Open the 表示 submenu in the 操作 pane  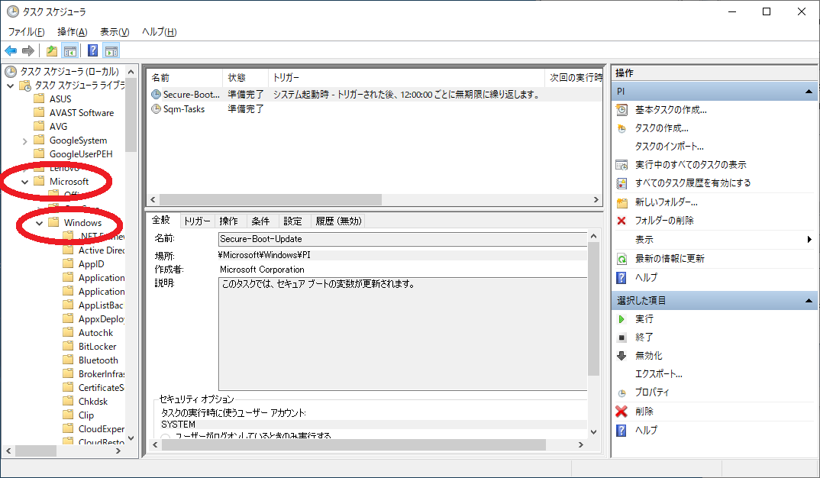[x=809, y=240]
